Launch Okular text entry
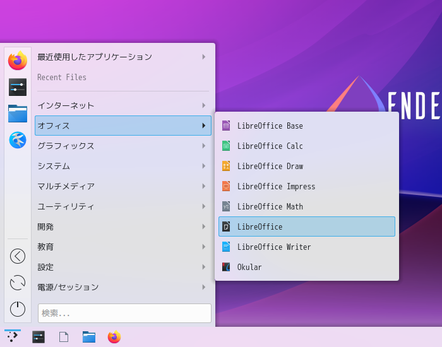Viewport: 442px width, 347px height. pos(249,267)
